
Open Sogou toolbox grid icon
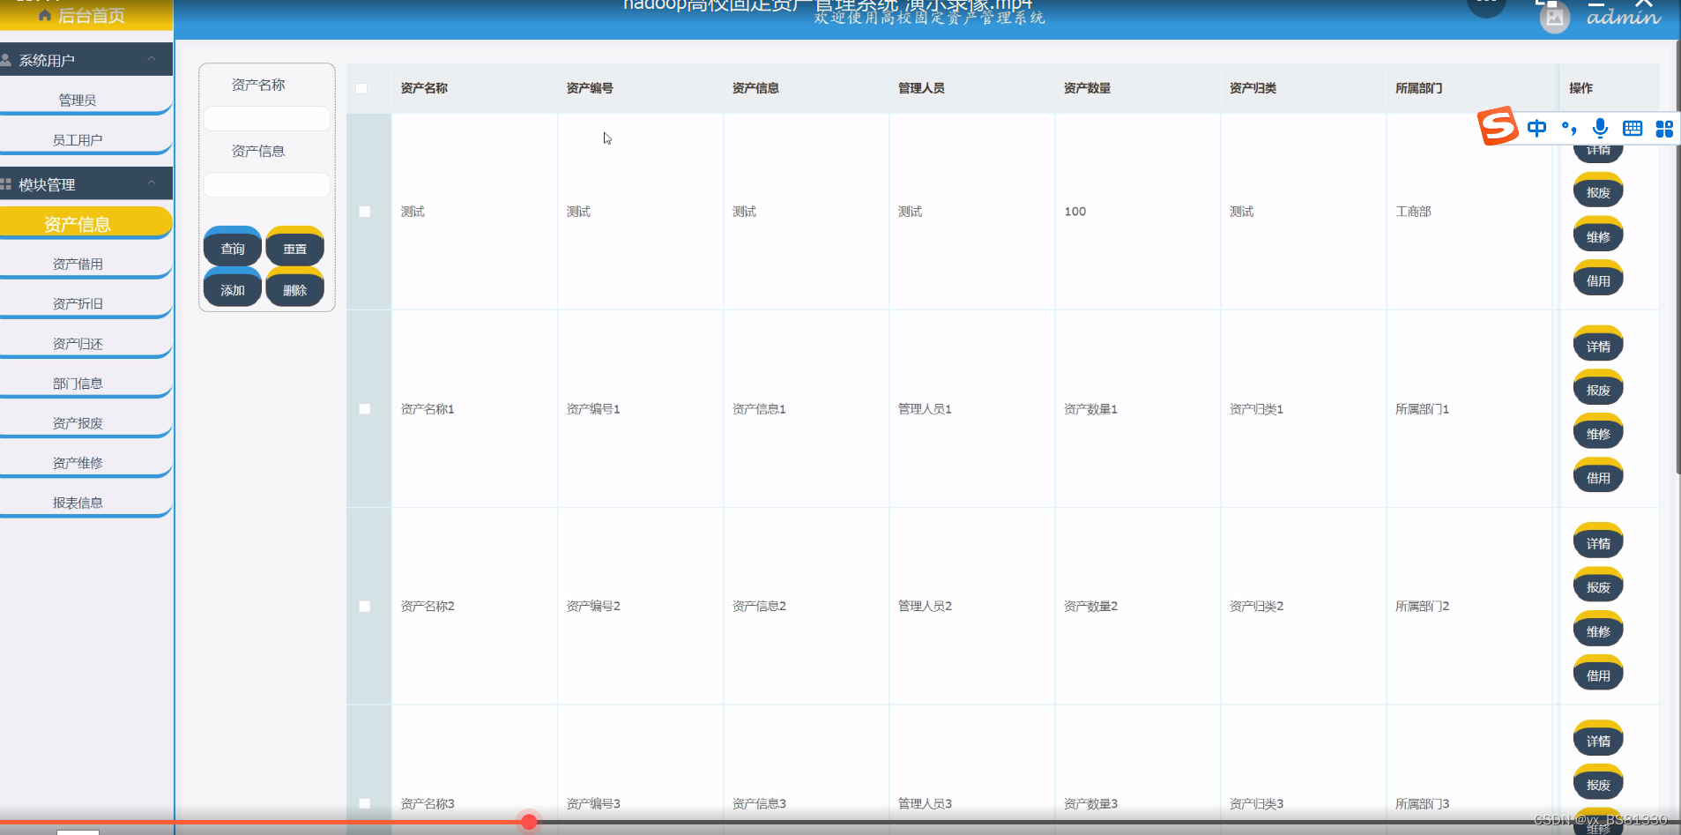pos(1664,129)
